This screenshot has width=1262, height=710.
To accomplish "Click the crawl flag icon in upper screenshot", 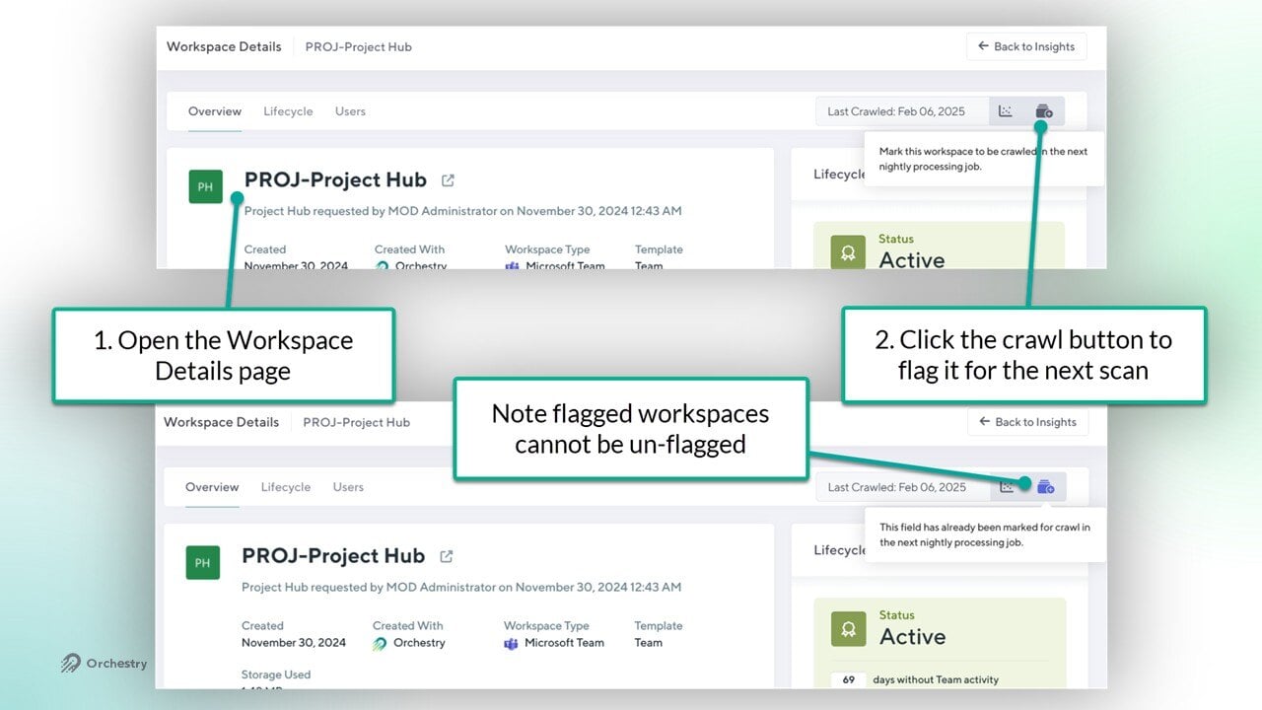I will 1044,111.
